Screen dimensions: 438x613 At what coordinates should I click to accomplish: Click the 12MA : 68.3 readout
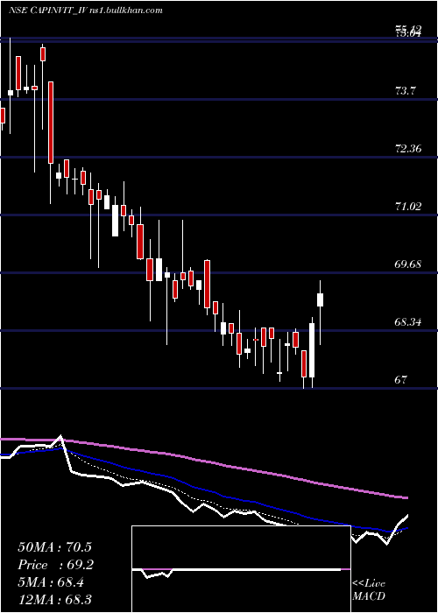coord(54,600)
